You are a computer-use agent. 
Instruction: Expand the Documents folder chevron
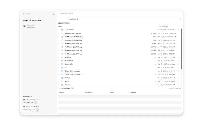[x=179, y=61]
